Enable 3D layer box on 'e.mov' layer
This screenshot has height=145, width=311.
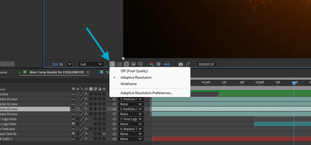point(104,94)
